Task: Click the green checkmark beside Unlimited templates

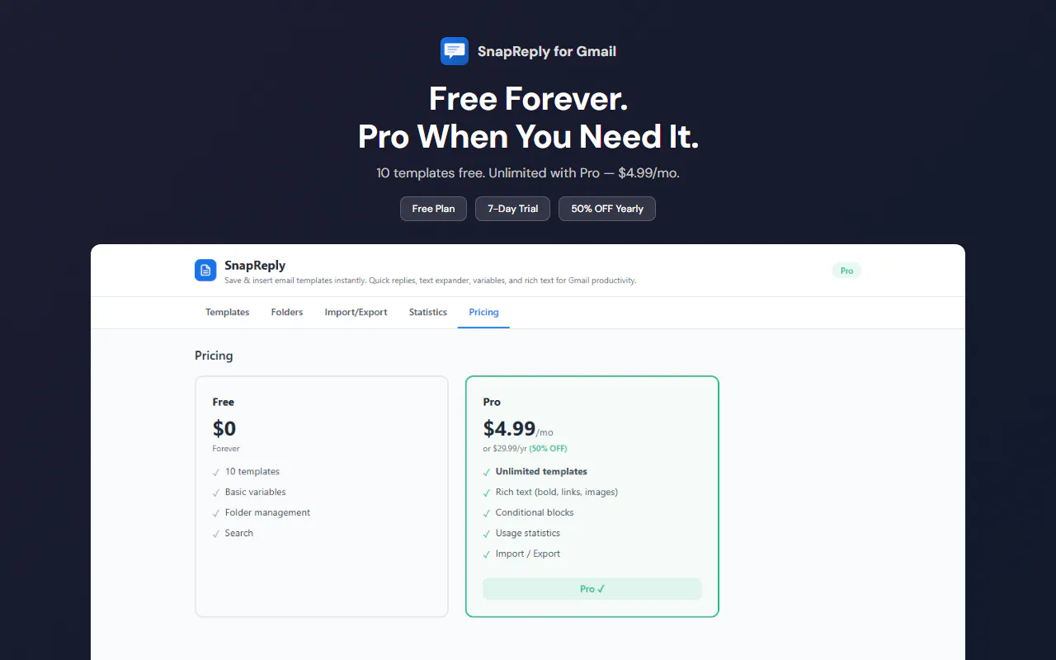Action: tap(487, 472)
